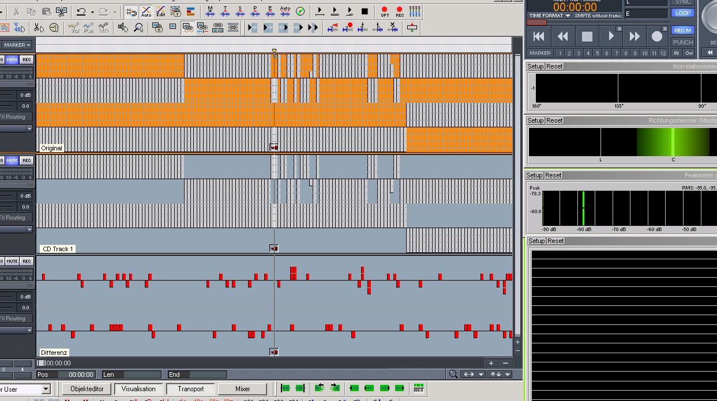This screenshot has width=717, height=401.
Task: Click the transport fast-forward button
Action: click(x=634, y=37)
